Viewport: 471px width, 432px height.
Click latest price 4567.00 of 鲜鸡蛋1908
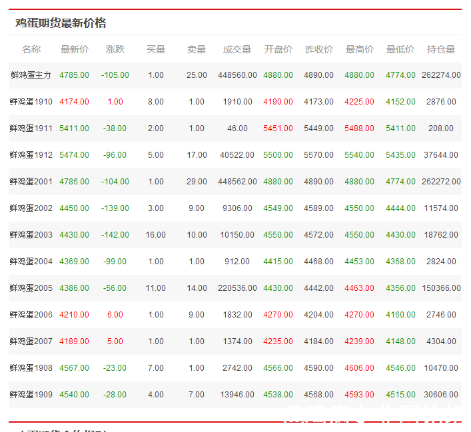(x=74, y=368)
